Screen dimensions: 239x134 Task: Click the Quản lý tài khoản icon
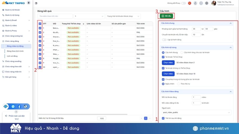tap(3, 10)
